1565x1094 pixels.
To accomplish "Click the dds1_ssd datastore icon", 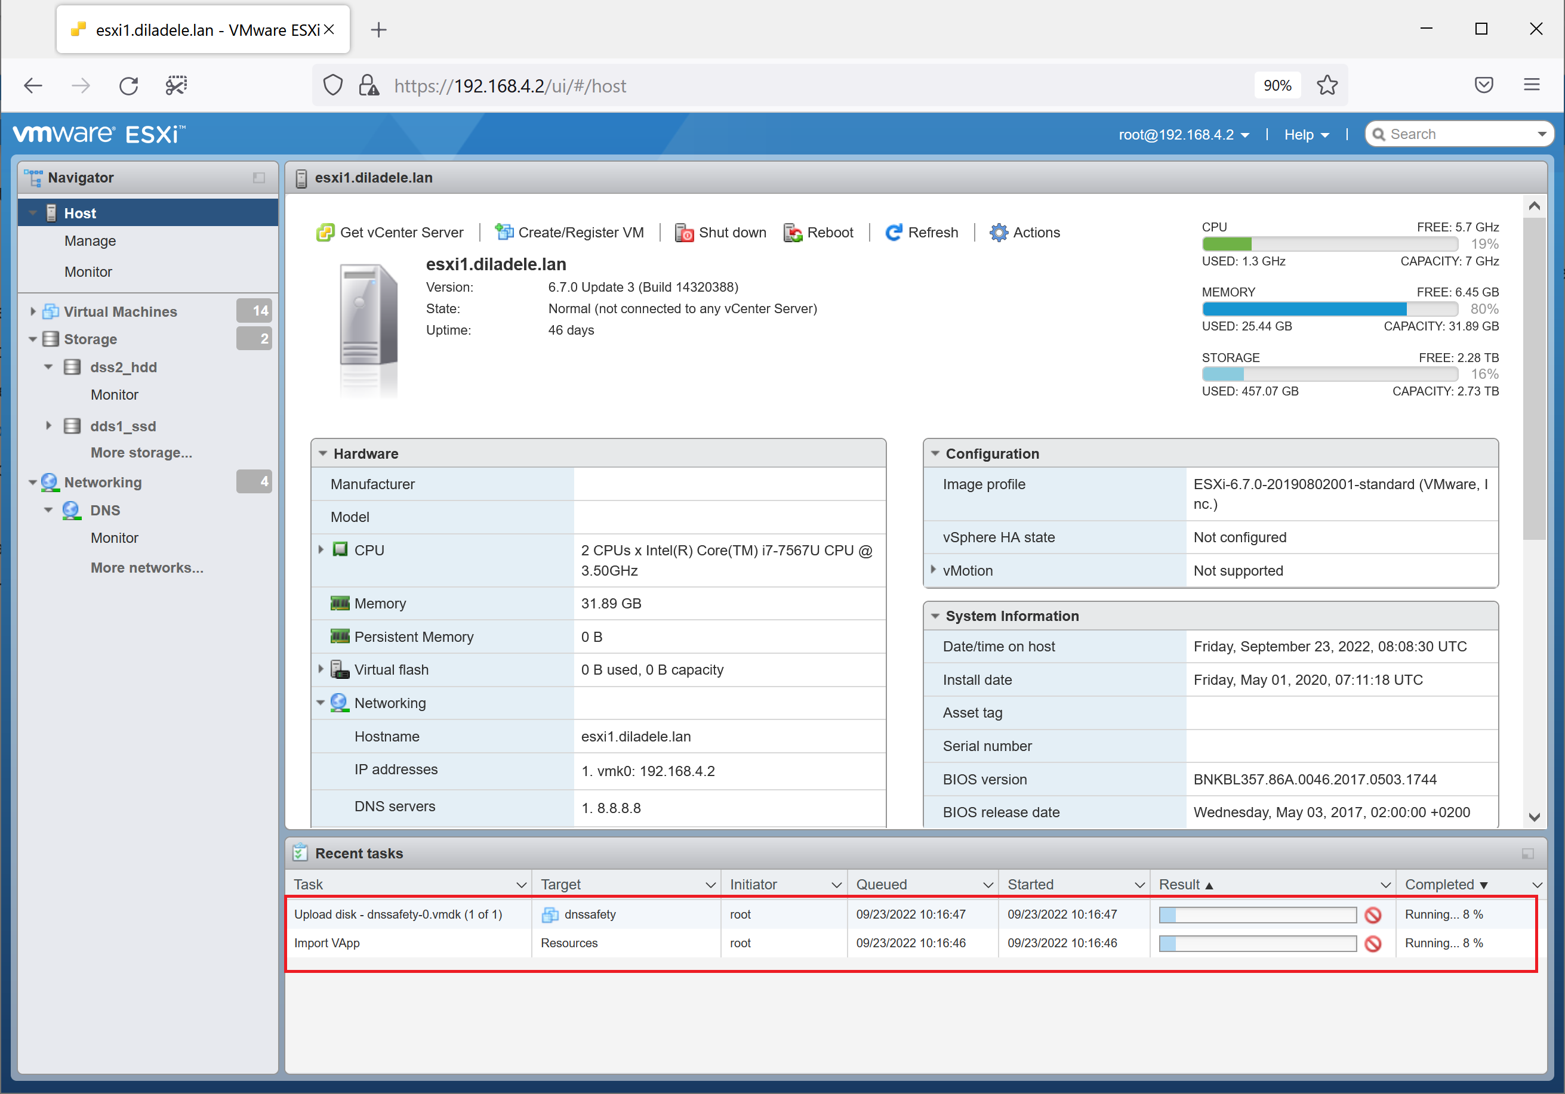I will coord(72,427).
